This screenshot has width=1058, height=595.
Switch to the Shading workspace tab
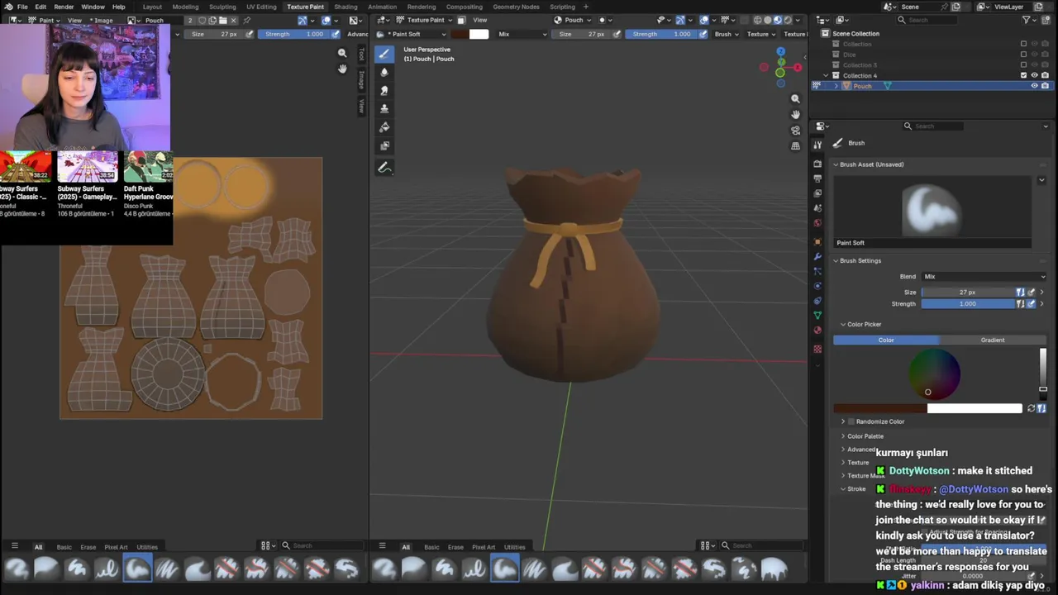point(346,7)
